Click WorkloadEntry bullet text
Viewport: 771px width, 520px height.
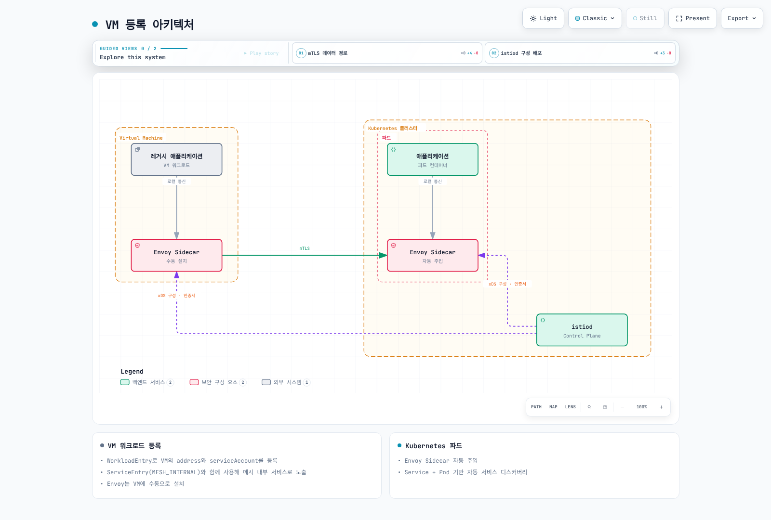coord(192,461)
